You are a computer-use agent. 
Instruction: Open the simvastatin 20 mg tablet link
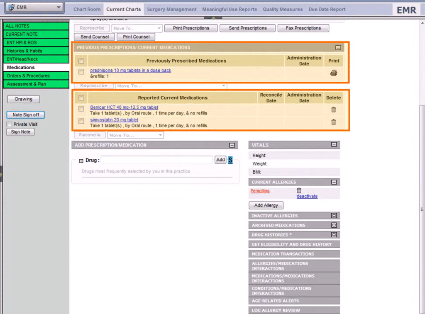pyautogui.click(x=114, y=120)
